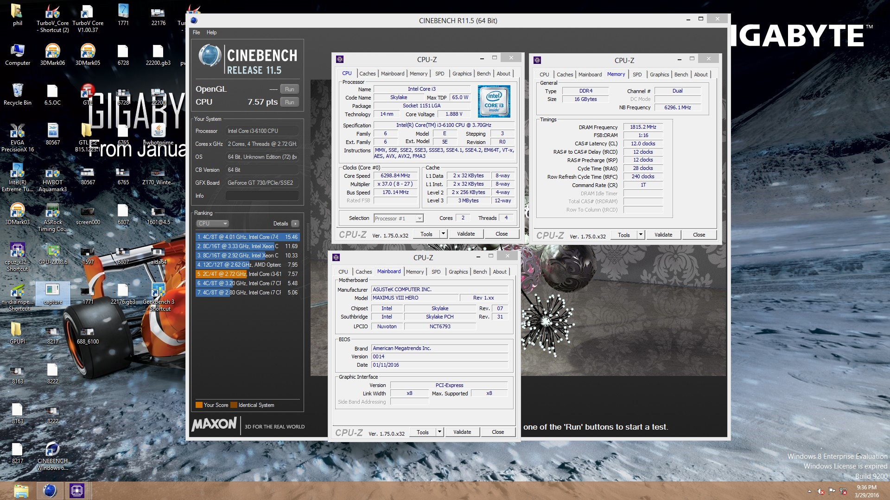Launch 3DMark05 from the desktop
This screenshot has height=500, width=890.
[x=88, y=55]
